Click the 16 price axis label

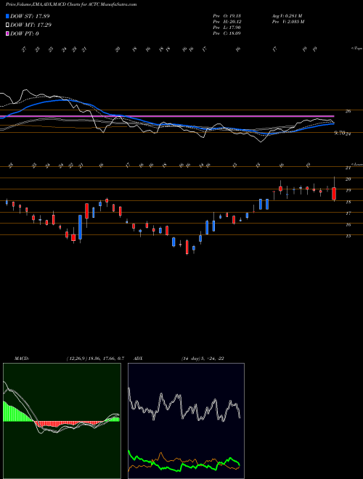[x=348, y=224]
